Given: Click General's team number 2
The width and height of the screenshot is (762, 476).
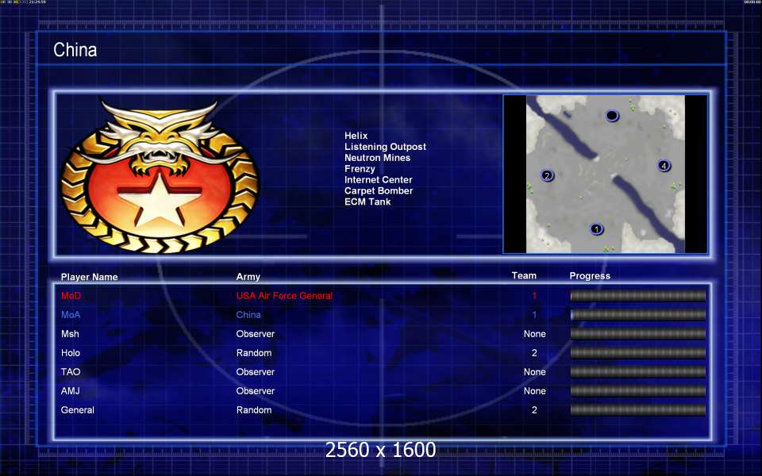Looking at the screenshot, I should pos(534,410).
